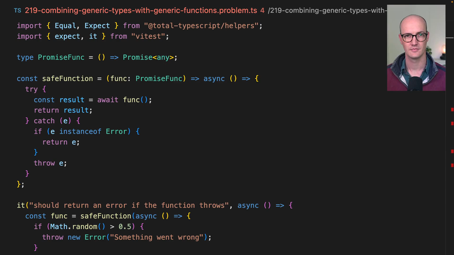Click the 4 problems badge on tab

coord(262,10)
